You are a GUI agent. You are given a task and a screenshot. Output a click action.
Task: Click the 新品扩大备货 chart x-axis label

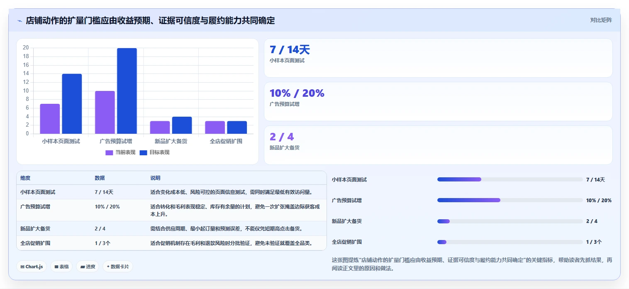click(x=171, y=141)
